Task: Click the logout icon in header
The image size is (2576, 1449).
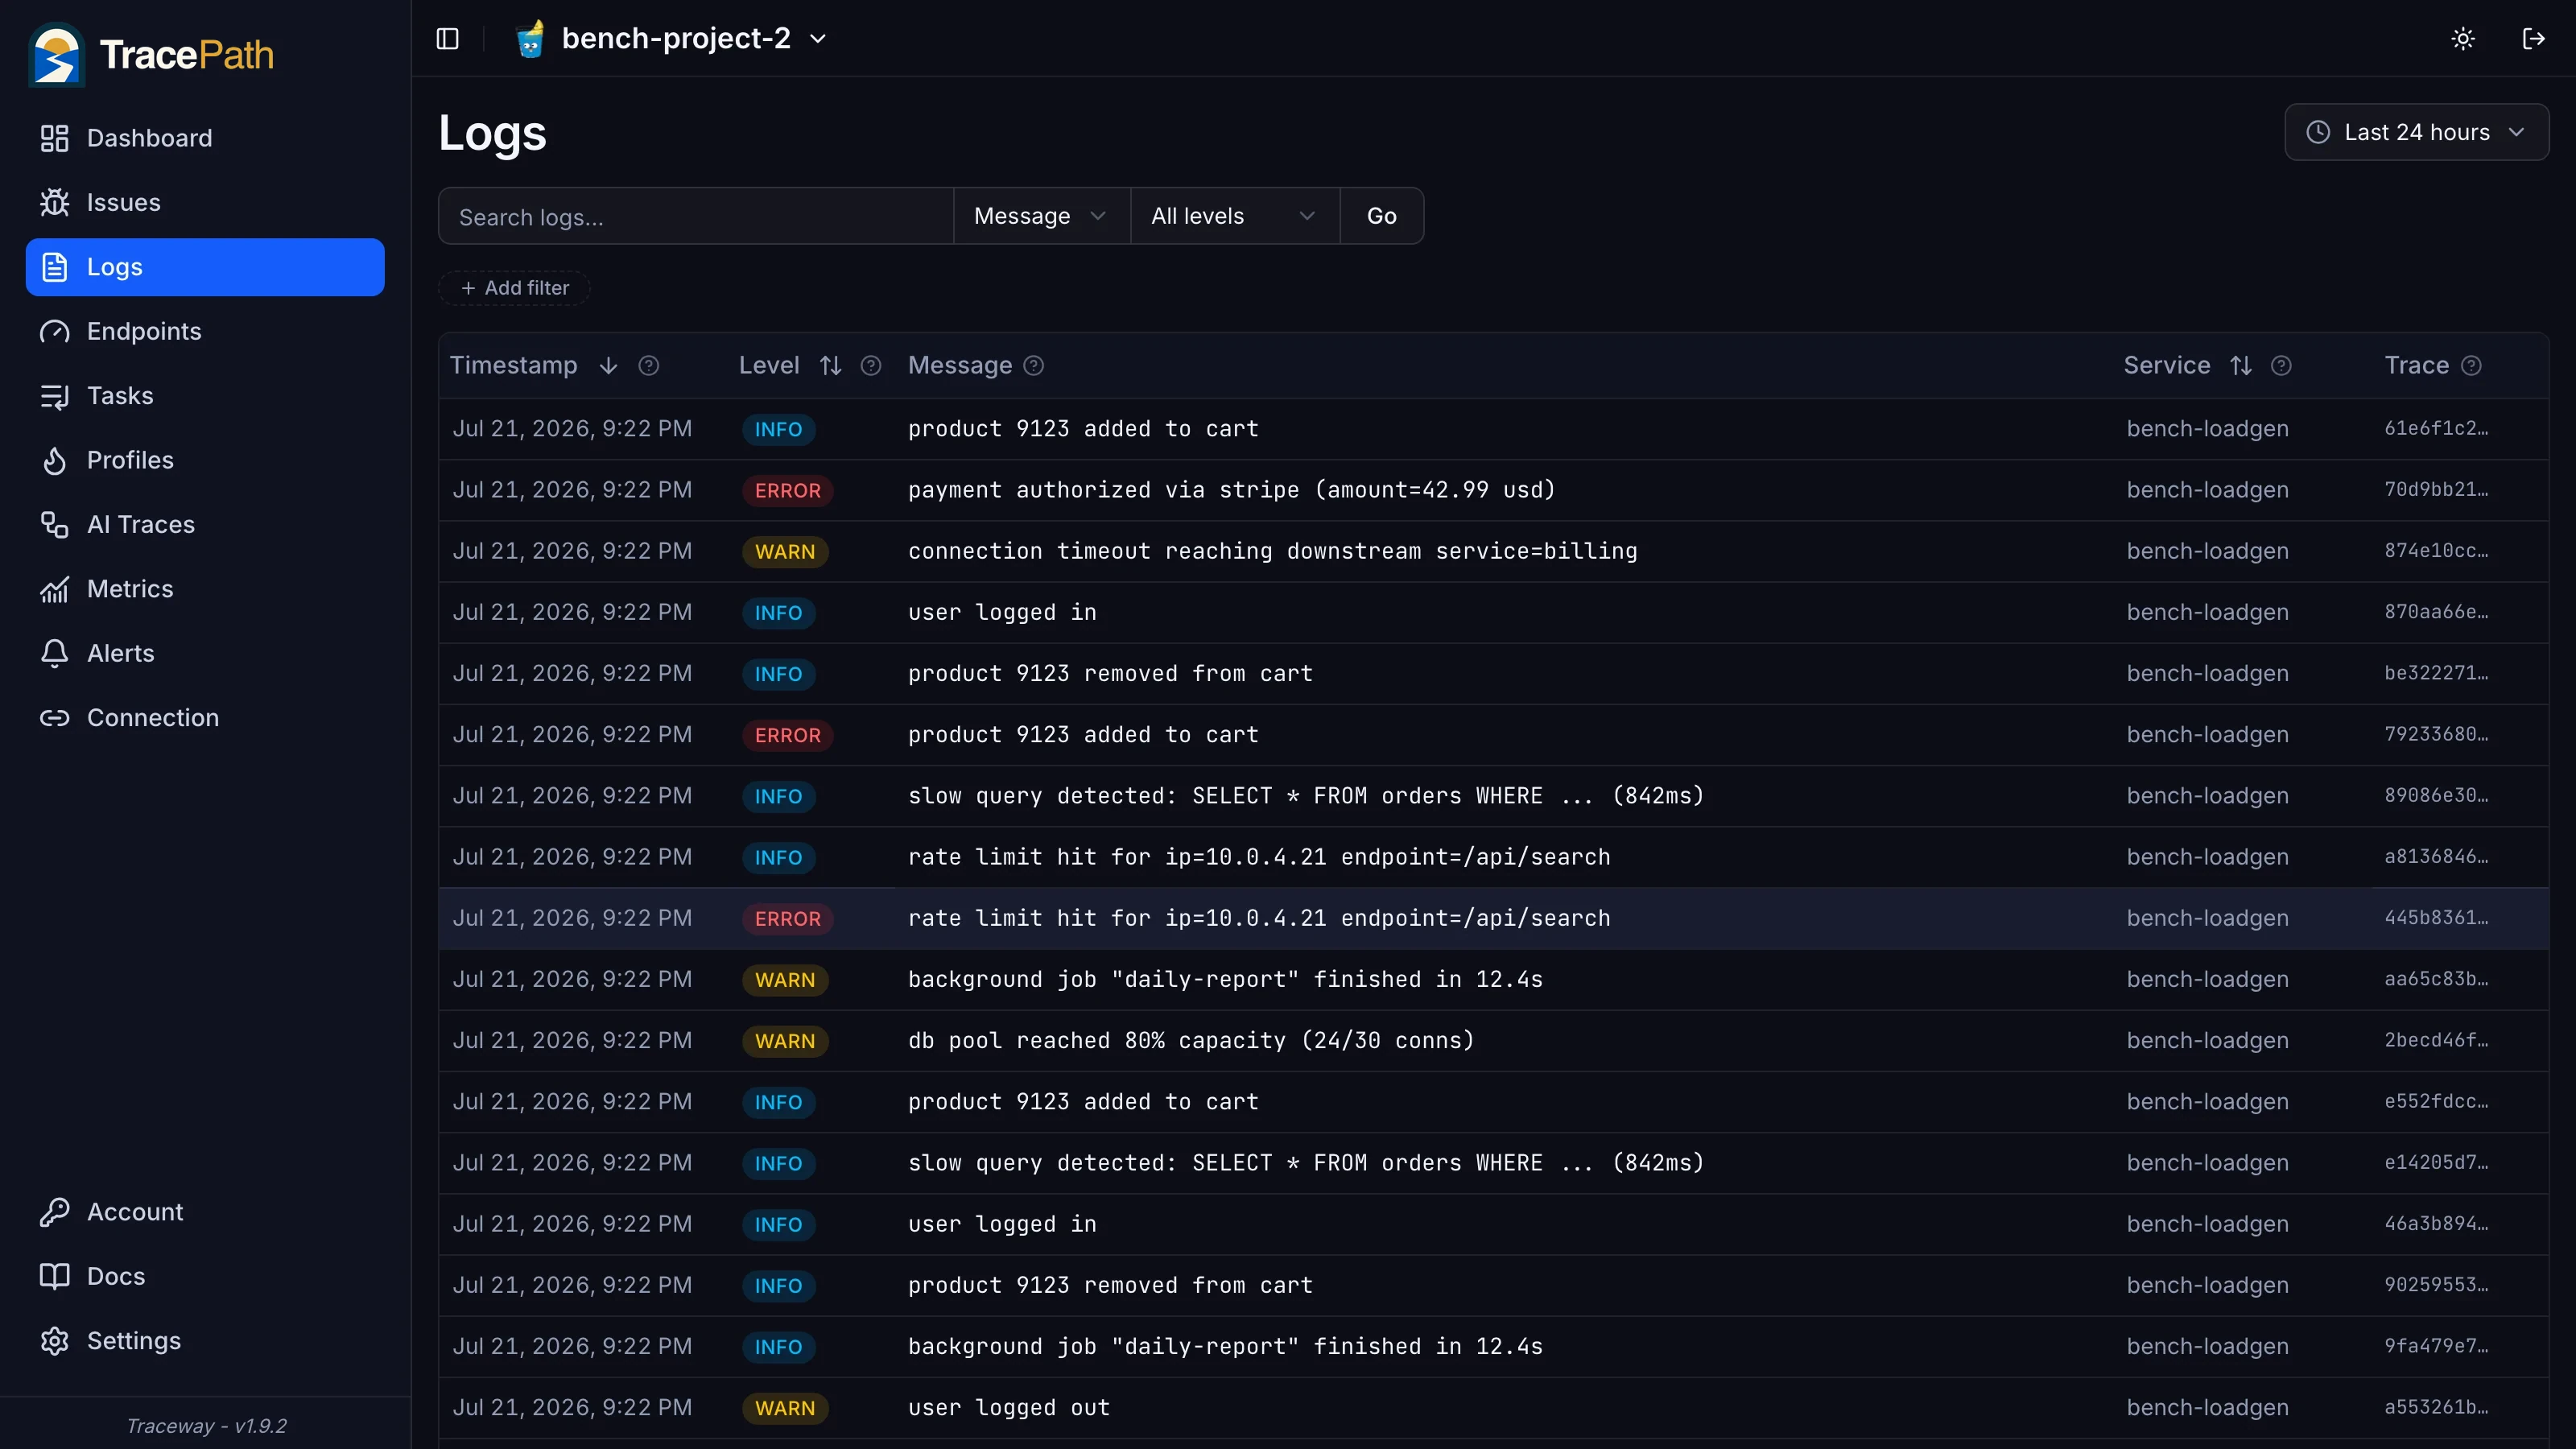Action: coord(2533,38)
